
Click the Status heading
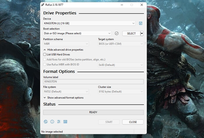(x=49, y=104)
